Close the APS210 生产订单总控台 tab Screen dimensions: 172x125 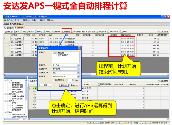point(23,24)
